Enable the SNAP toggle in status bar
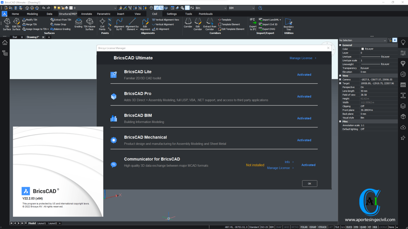This screenshot has width=408, height=229. [279, 227]
